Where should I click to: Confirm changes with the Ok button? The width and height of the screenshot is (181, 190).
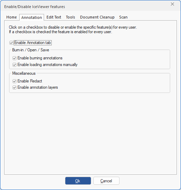point(78,181)
